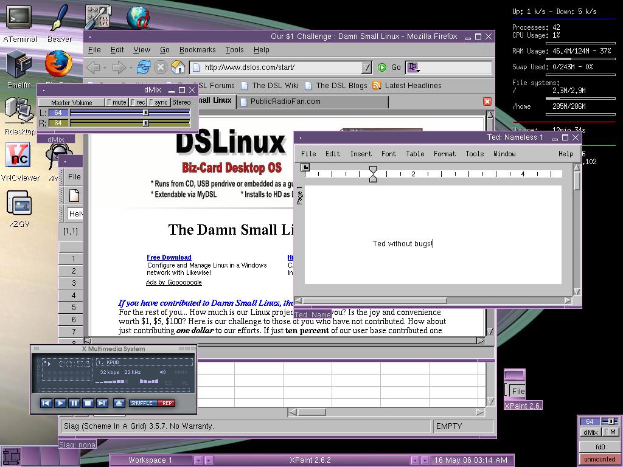Toggle XMMS playlist PL button
This screenshot has height=467, width=623.
(185, 383)
